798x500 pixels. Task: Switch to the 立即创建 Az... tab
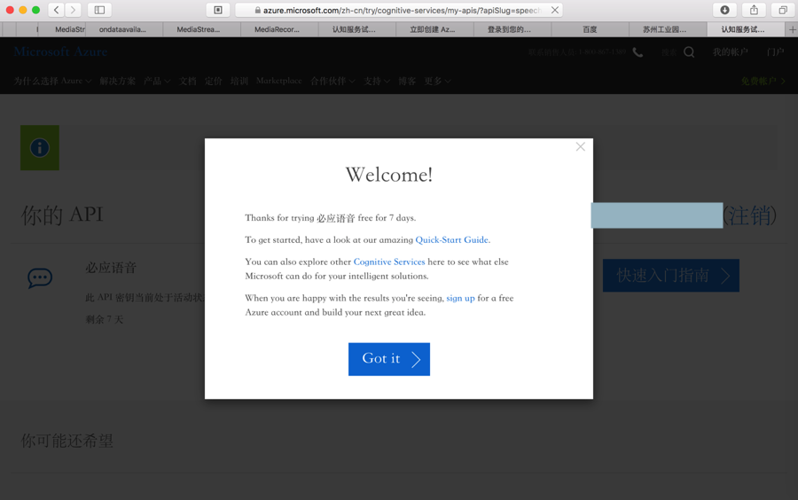433,29
